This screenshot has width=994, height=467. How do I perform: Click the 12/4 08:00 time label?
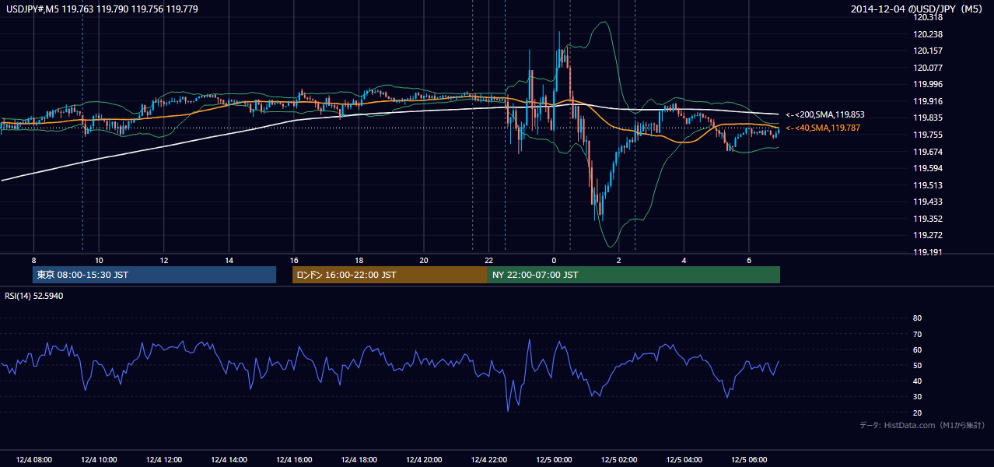pyautogui.click(x=33, y=460)
